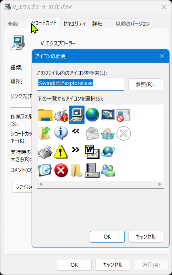Choose the two users people icon
The width and height of the screenshot is (172, 275).
tap(108, 170)
